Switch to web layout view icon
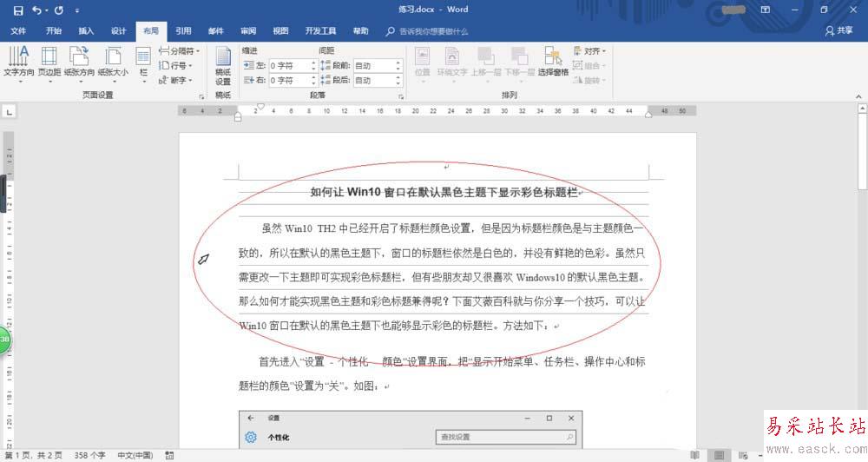The width and height of the screenshot is (868, 462). [743, 455]
